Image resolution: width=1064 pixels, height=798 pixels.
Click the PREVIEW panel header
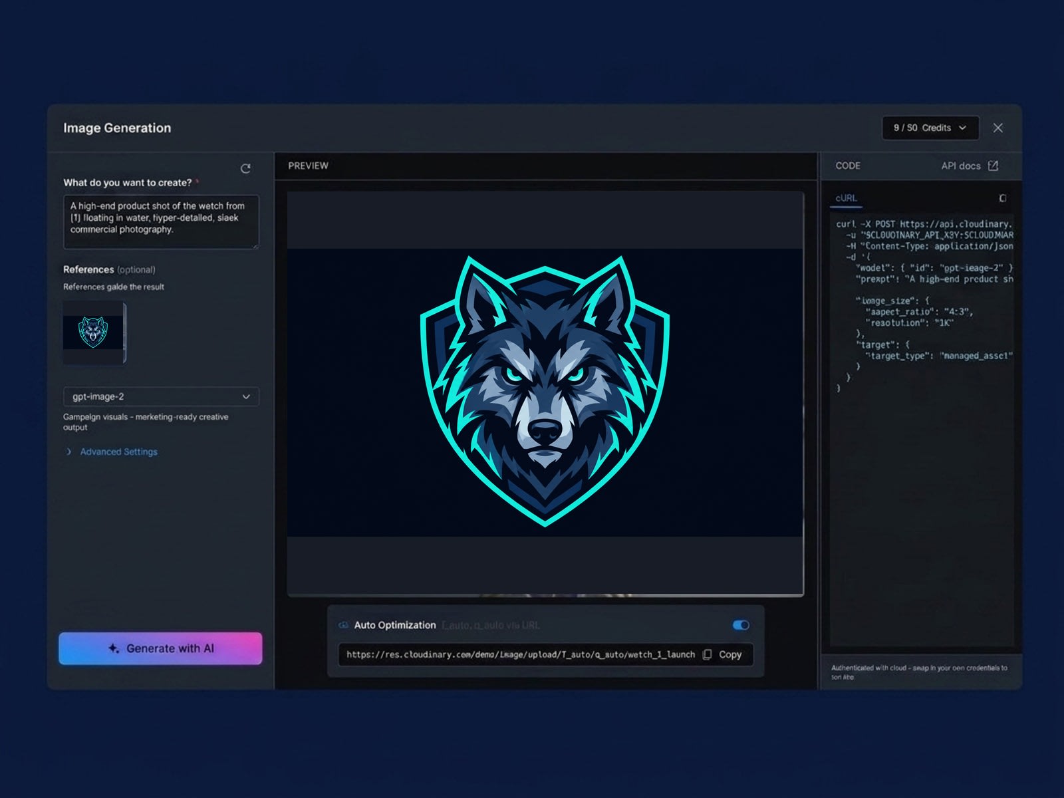[x=308, y=166]
